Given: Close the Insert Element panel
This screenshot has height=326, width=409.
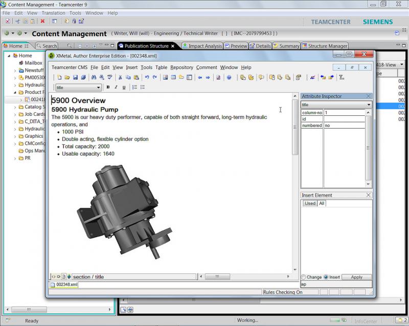Looking at the screenshot, I should [368, 195].
